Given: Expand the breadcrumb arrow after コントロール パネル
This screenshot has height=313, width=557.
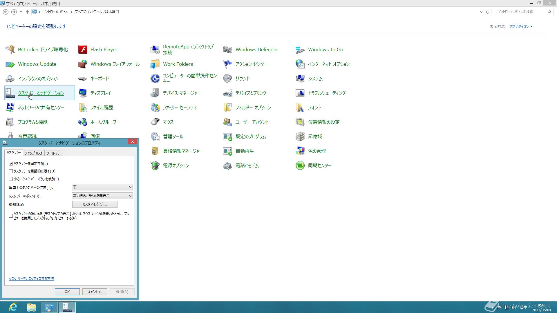Looking at the screenshot, I should tap(72, 12).
